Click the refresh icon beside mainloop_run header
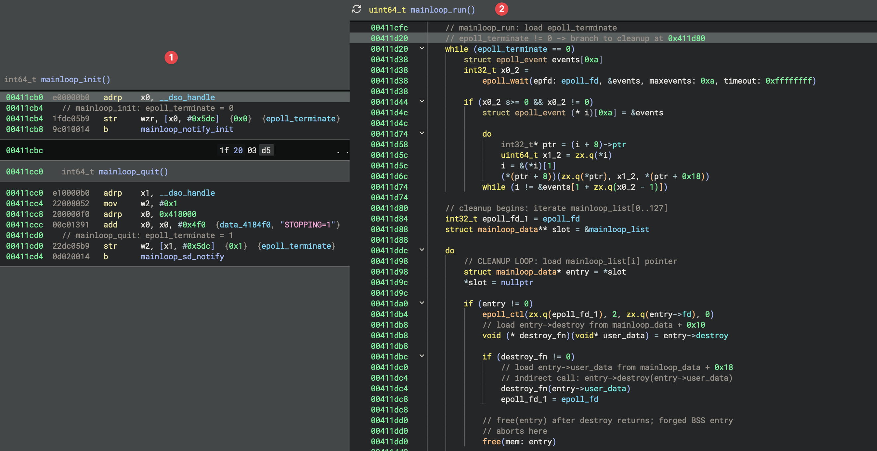Image resolution: width=877 pixels, height=451 pixels. pyautogui.click(x=357, y=9)
